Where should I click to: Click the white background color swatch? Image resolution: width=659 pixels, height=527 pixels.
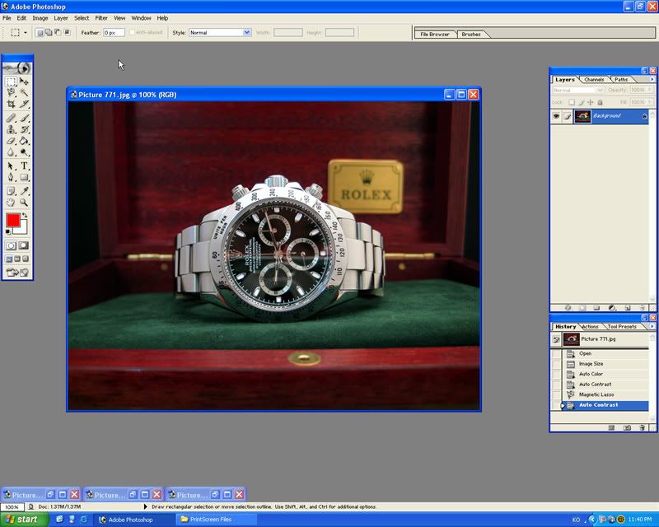22,229
